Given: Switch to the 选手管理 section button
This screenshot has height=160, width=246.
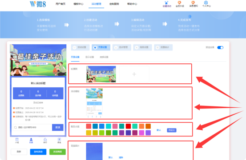Looking at the screenshot, I should [x=122, y=47].
